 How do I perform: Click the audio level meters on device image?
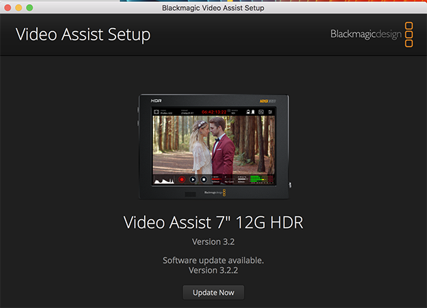260,180
